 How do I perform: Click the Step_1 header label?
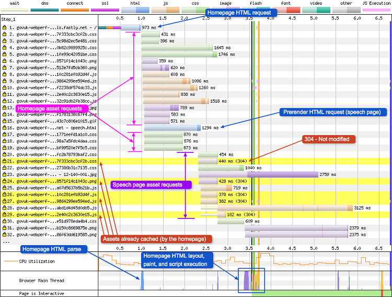tap(9, 19)
